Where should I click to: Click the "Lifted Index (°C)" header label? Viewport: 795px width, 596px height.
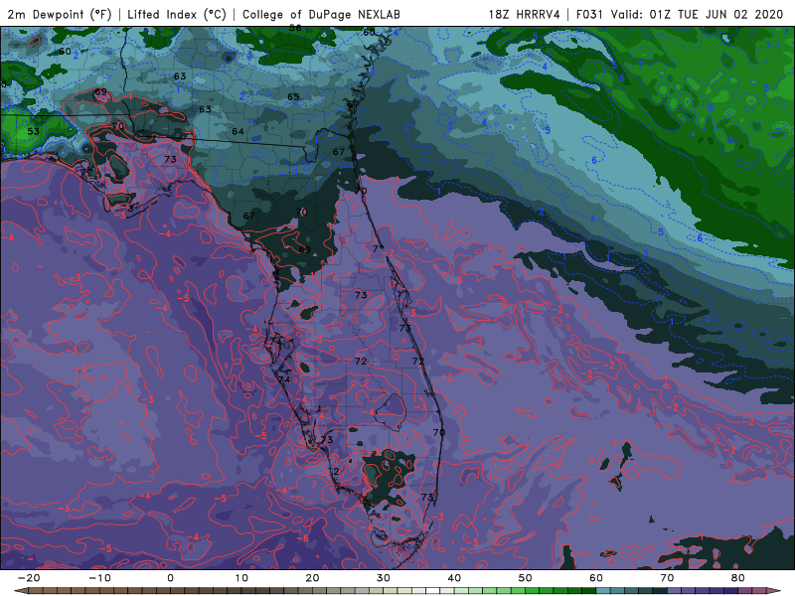tap(177, 14)
